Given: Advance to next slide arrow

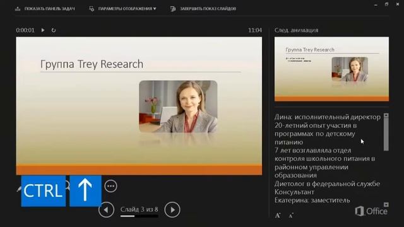Looking at the screenshot, I should click(x=172, y=209).
